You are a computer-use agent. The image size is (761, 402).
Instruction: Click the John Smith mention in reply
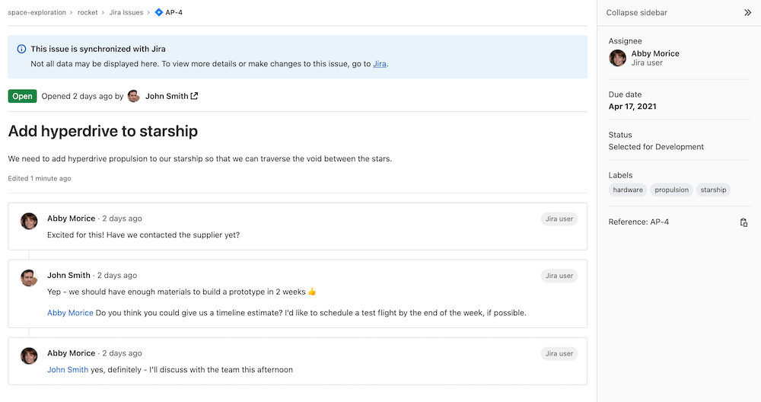click(68, 370)
